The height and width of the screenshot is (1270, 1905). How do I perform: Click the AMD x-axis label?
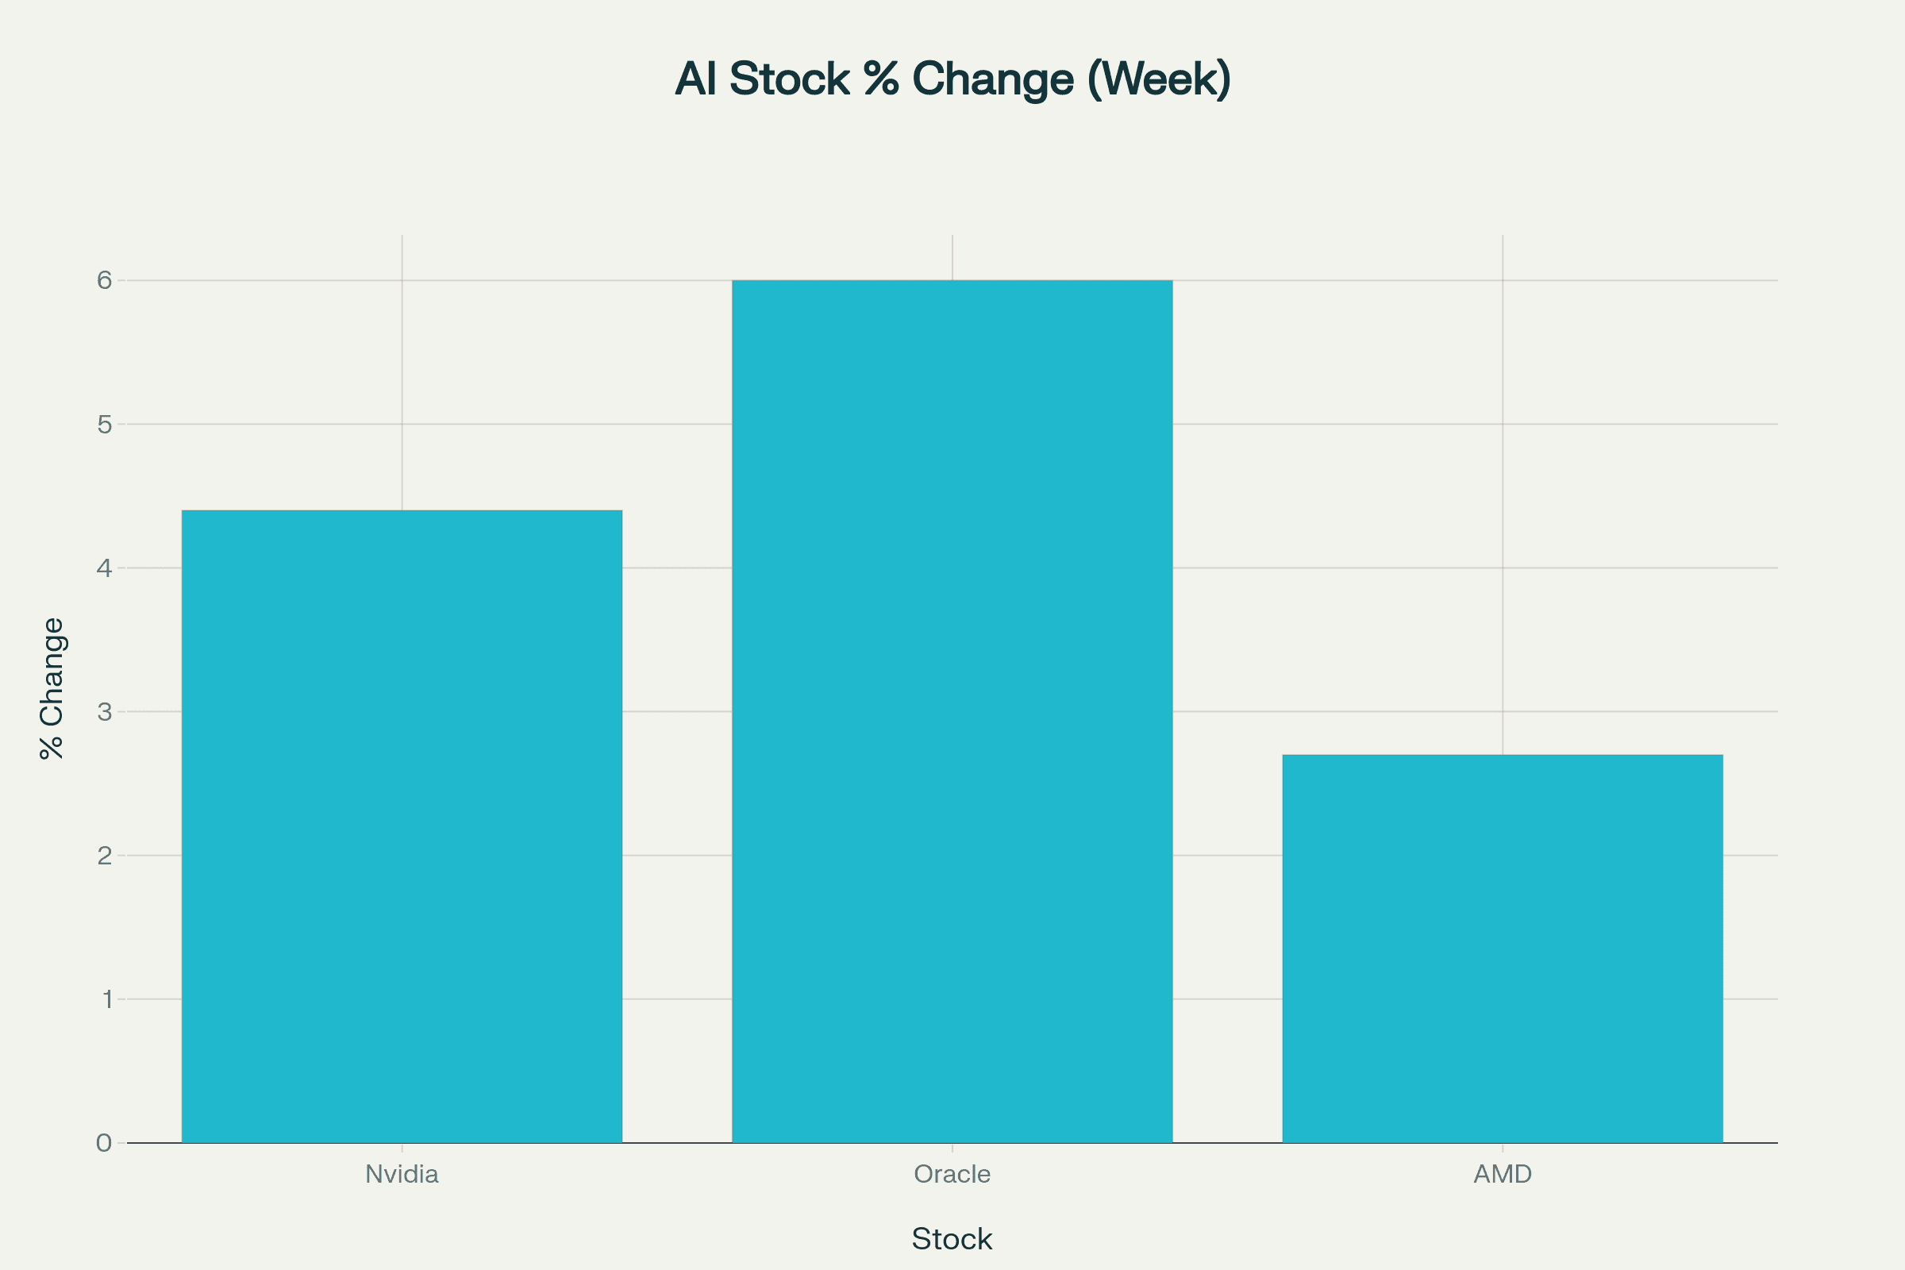pyautogui.click(x=1503, y=1175)
